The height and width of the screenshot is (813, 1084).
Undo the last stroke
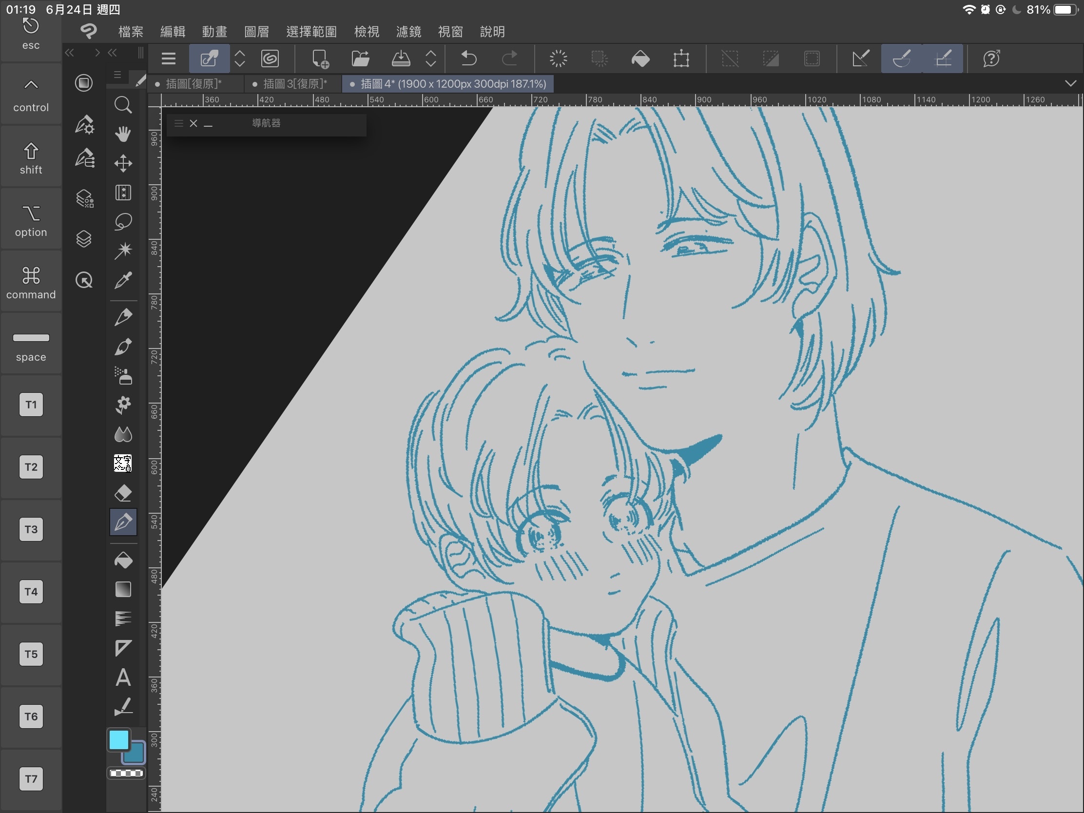[x=469, y=59]
